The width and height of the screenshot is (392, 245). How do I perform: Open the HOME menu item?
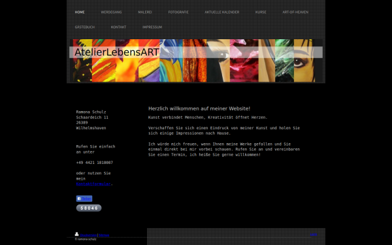click(80, 12)
